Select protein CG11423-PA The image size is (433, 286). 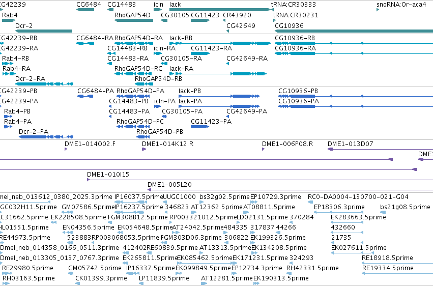click(x=200, y=127)
